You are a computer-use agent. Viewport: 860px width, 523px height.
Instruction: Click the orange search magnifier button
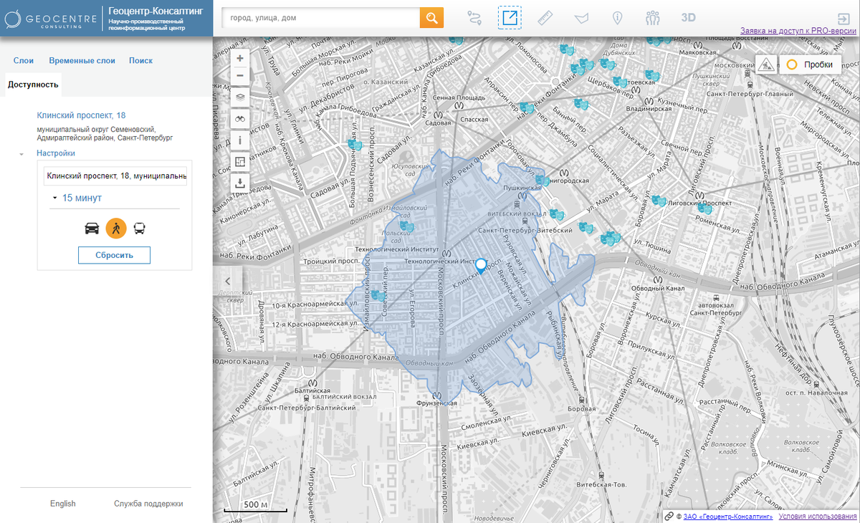click(431, 18)
